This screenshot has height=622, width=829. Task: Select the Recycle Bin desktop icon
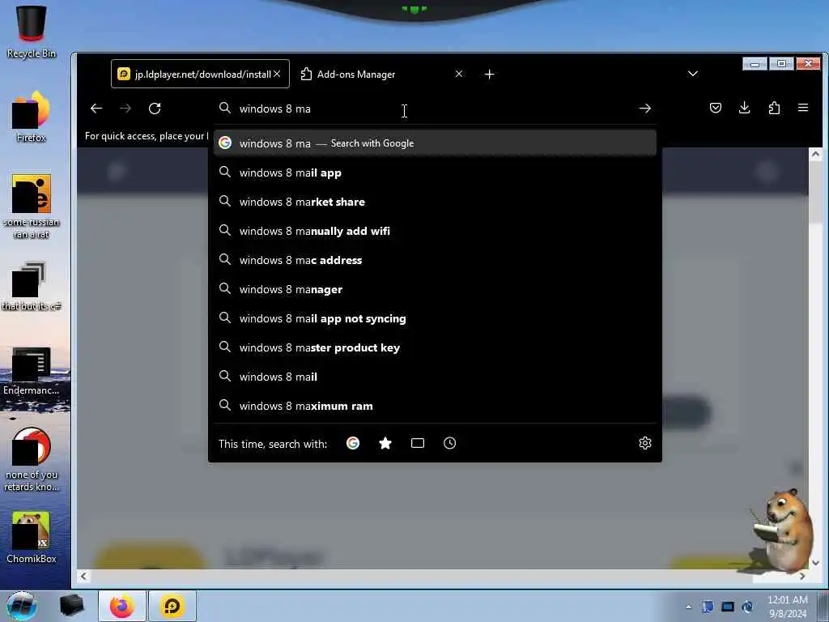pyautogui.click(x=32, y=32)
